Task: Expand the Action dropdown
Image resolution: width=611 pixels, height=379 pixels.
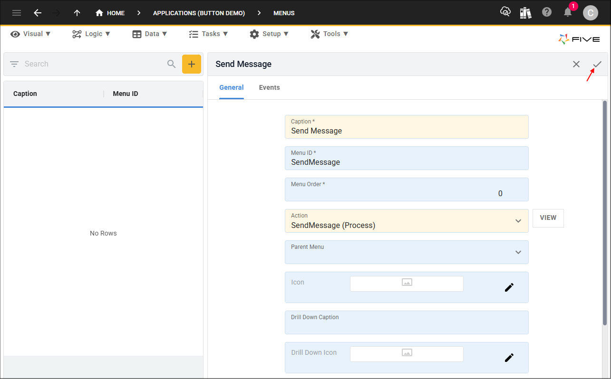Action: tap(518, 221)
